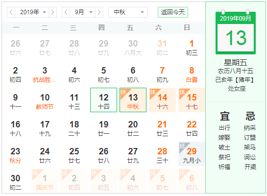The height and width of the screenshot is (196, 267).
Task: Select September 16 十八 date
Action: click(x=15, y=128)
